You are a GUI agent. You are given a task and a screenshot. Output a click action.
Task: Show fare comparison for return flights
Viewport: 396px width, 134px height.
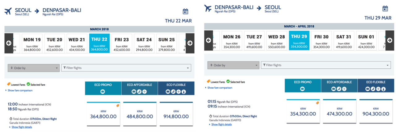point(220,88)
